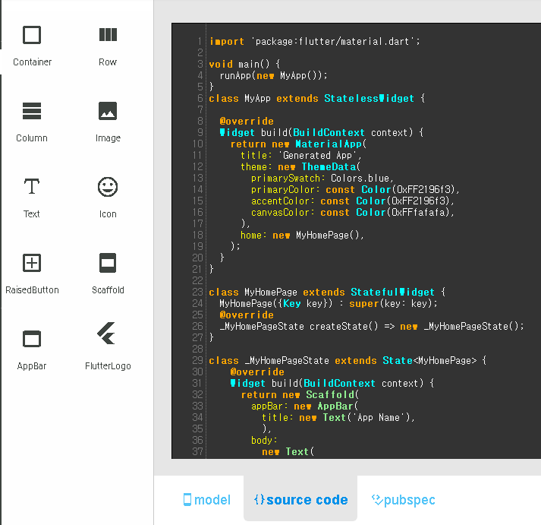Click the 'FlutterLogo' label
This screenshot has height=525, width=541.
point(108,366)
